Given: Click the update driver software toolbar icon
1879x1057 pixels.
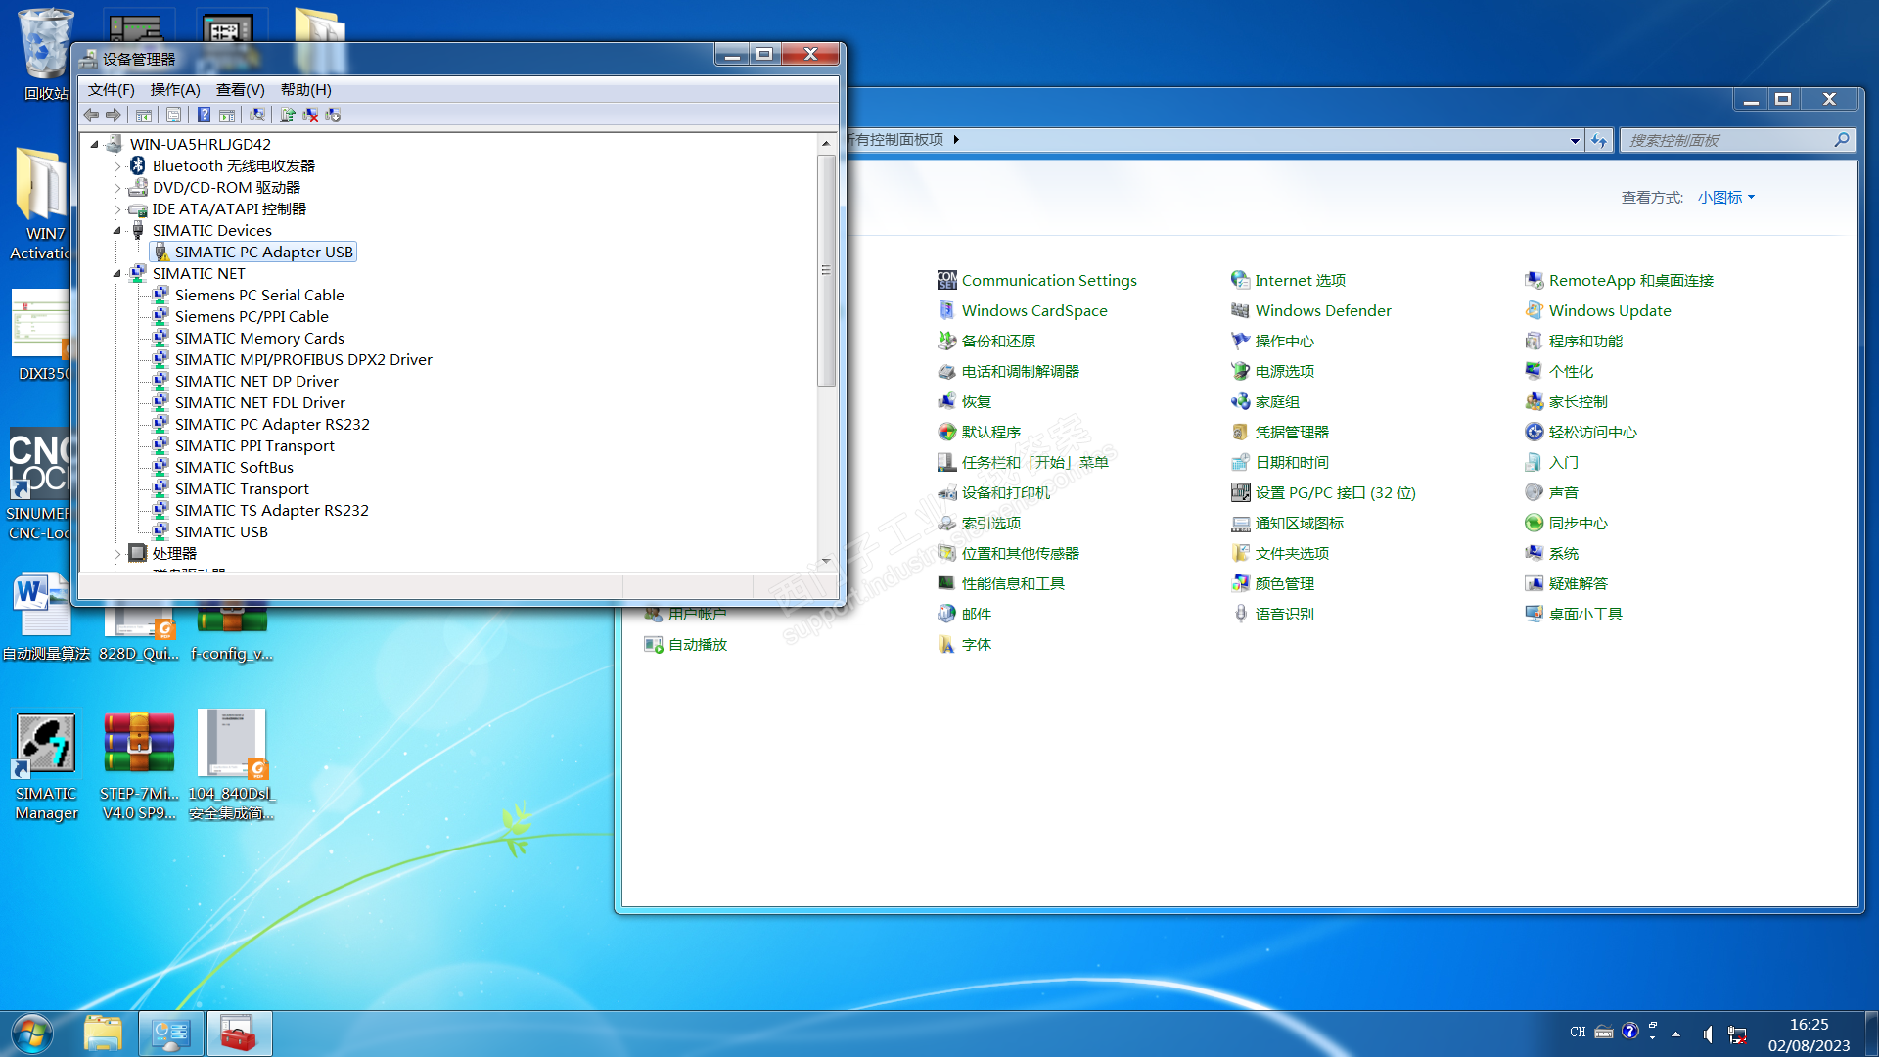Looking at the screenshot, I should [x=288, y=115].
